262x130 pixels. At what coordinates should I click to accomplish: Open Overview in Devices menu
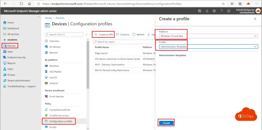[x=54, y=41]
